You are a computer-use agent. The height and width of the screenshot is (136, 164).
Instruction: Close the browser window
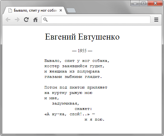click(155, 3)
